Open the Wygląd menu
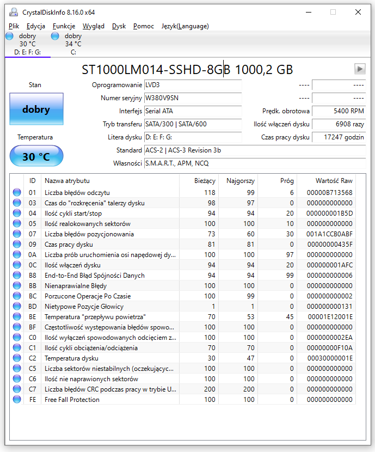Viewport: 375px width, 452px height. [93, 26]
